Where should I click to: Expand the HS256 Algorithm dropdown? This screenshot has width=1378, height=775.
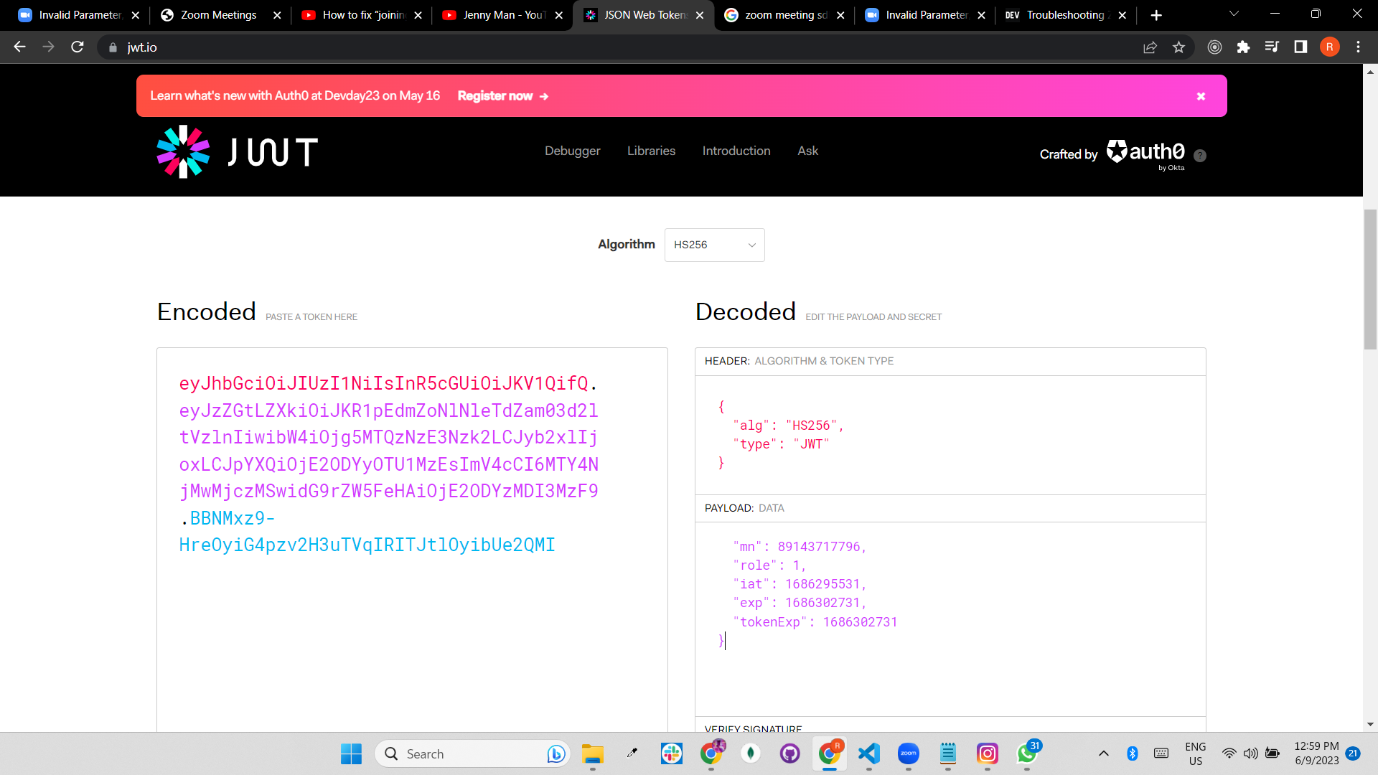point(714,245)
